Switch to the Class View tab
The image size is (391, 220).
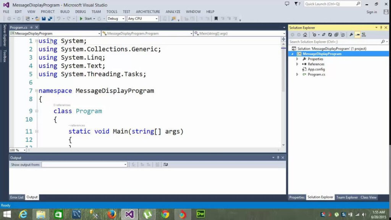[x=368, y=197]
